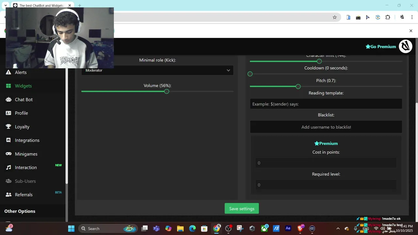Screen dimensions: 418x235
Task: Launch Microsoft Teams from taskbar
Action: coord(156,228)
